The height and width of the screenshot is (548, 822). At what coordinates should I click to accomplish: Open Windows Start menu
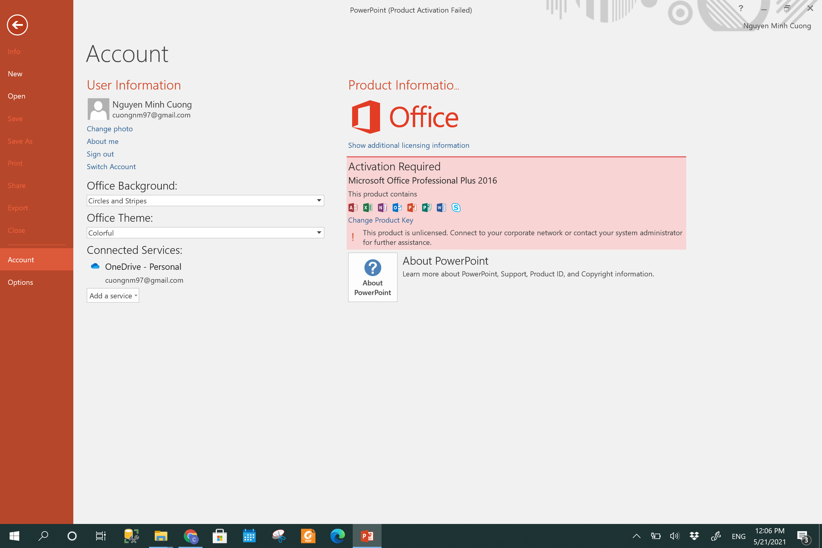(x=14, y=536)
